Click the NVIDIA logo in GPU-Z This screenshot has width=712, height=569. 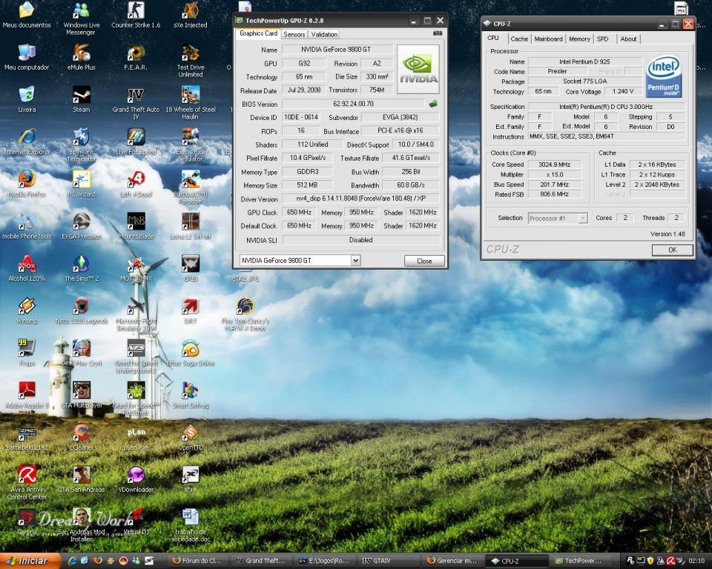[418, 70]
